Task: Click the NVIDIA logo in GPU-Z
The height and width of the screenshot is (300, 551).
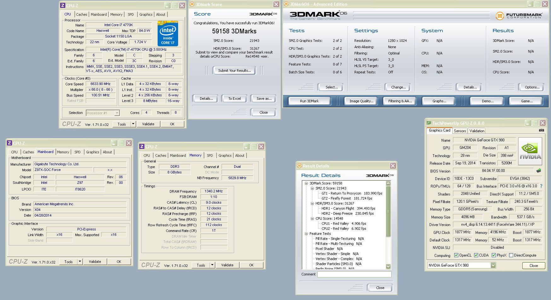Action: 530,151
